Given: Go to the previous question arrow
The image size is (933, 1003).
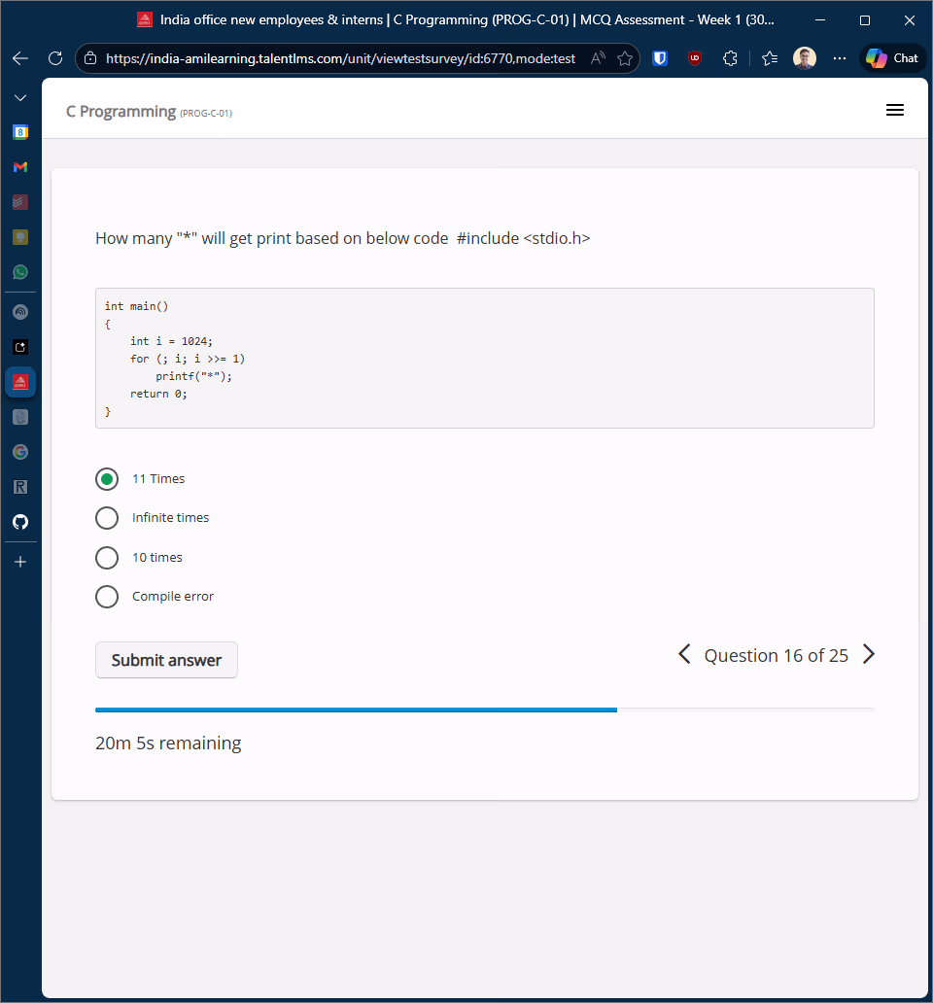Looking at the screenshot, I should tap(684, 655).
